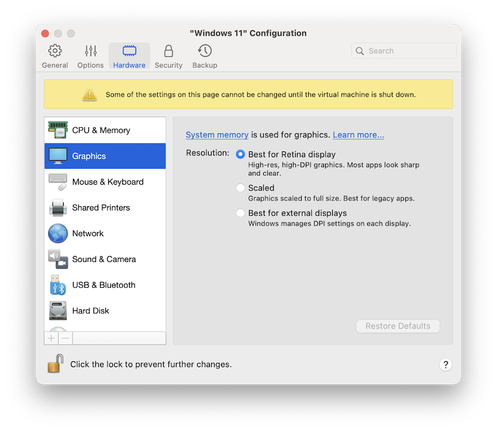497x432 pixels.
Task: Click the Restore Defaults button
Action: [x=398, y=326]
